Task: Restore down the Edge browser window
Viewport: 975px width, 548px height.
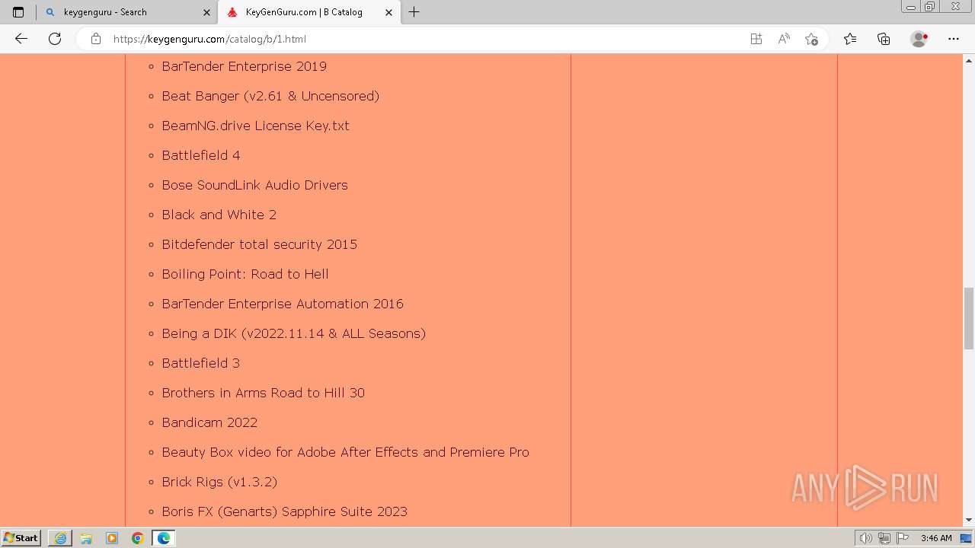Action: [x=930, y=7]
